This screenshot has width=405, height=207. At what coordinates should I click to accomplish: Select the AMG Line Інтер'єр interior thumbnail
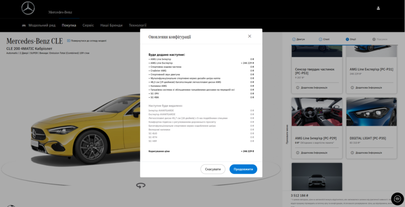click(x=317, y=112)
